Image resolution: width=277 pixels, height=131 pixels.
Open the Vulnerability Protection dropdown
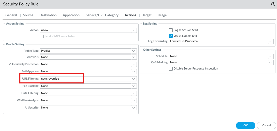coord(88,64)
